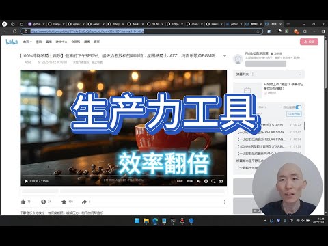Open the 直播 item in the bilibili header

[x=49, y=42]
